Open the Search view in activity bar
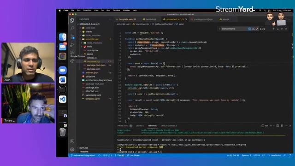The height and width of the screenshot is (166, 295). [x=72, y=28]
